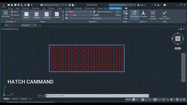
Task: Click the keyword search field
Action: [x=121, y=5]
